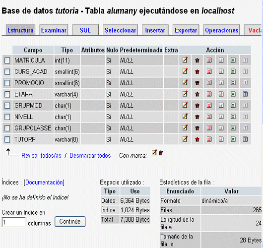Check the NIVELL row checkbox
263x248 pixels.
(7, 117)
